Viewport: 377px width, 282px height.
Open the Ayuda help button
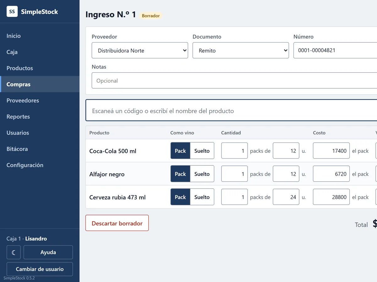pos(48,252)
